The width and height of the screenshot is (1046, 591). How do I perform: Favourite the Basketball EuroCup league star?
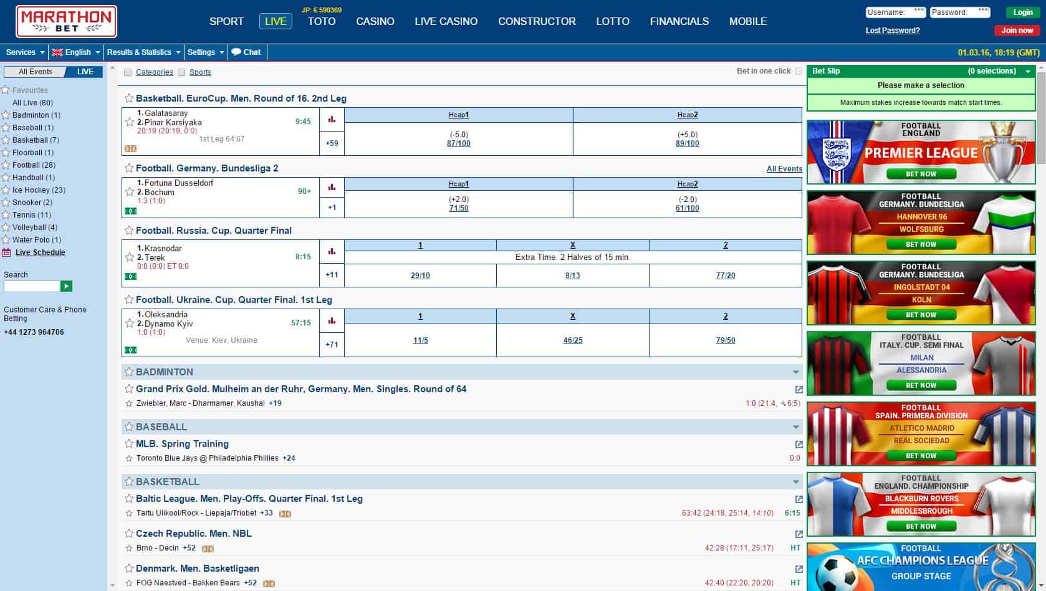pyautogui.click(x=129, y=98)
